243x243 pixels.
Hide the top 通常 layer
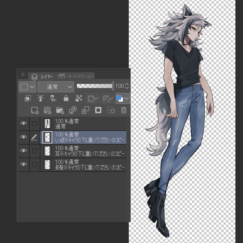pyautogui.click(x=24, y=123)
